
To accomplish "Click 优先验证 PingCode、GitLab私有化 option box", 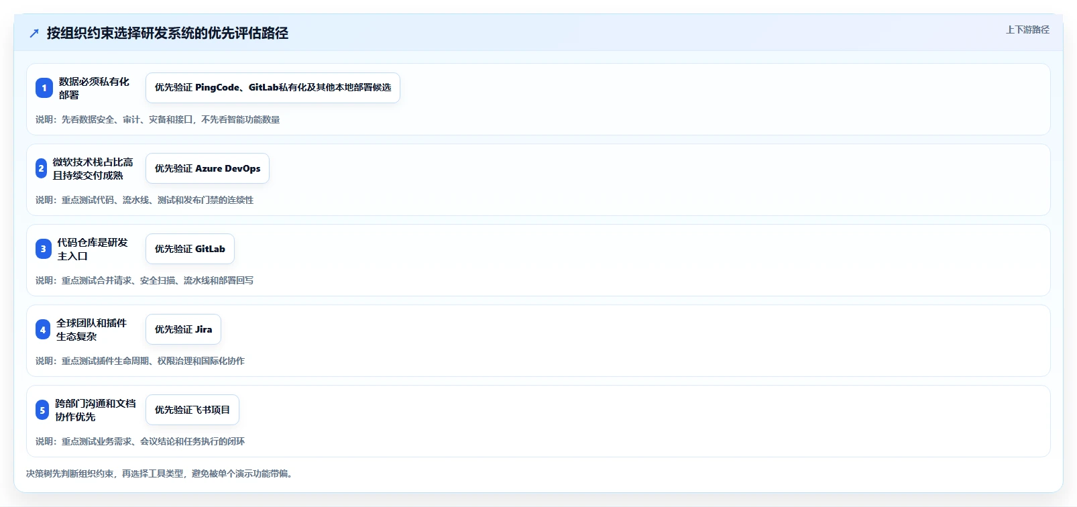I will click(273, 88).
